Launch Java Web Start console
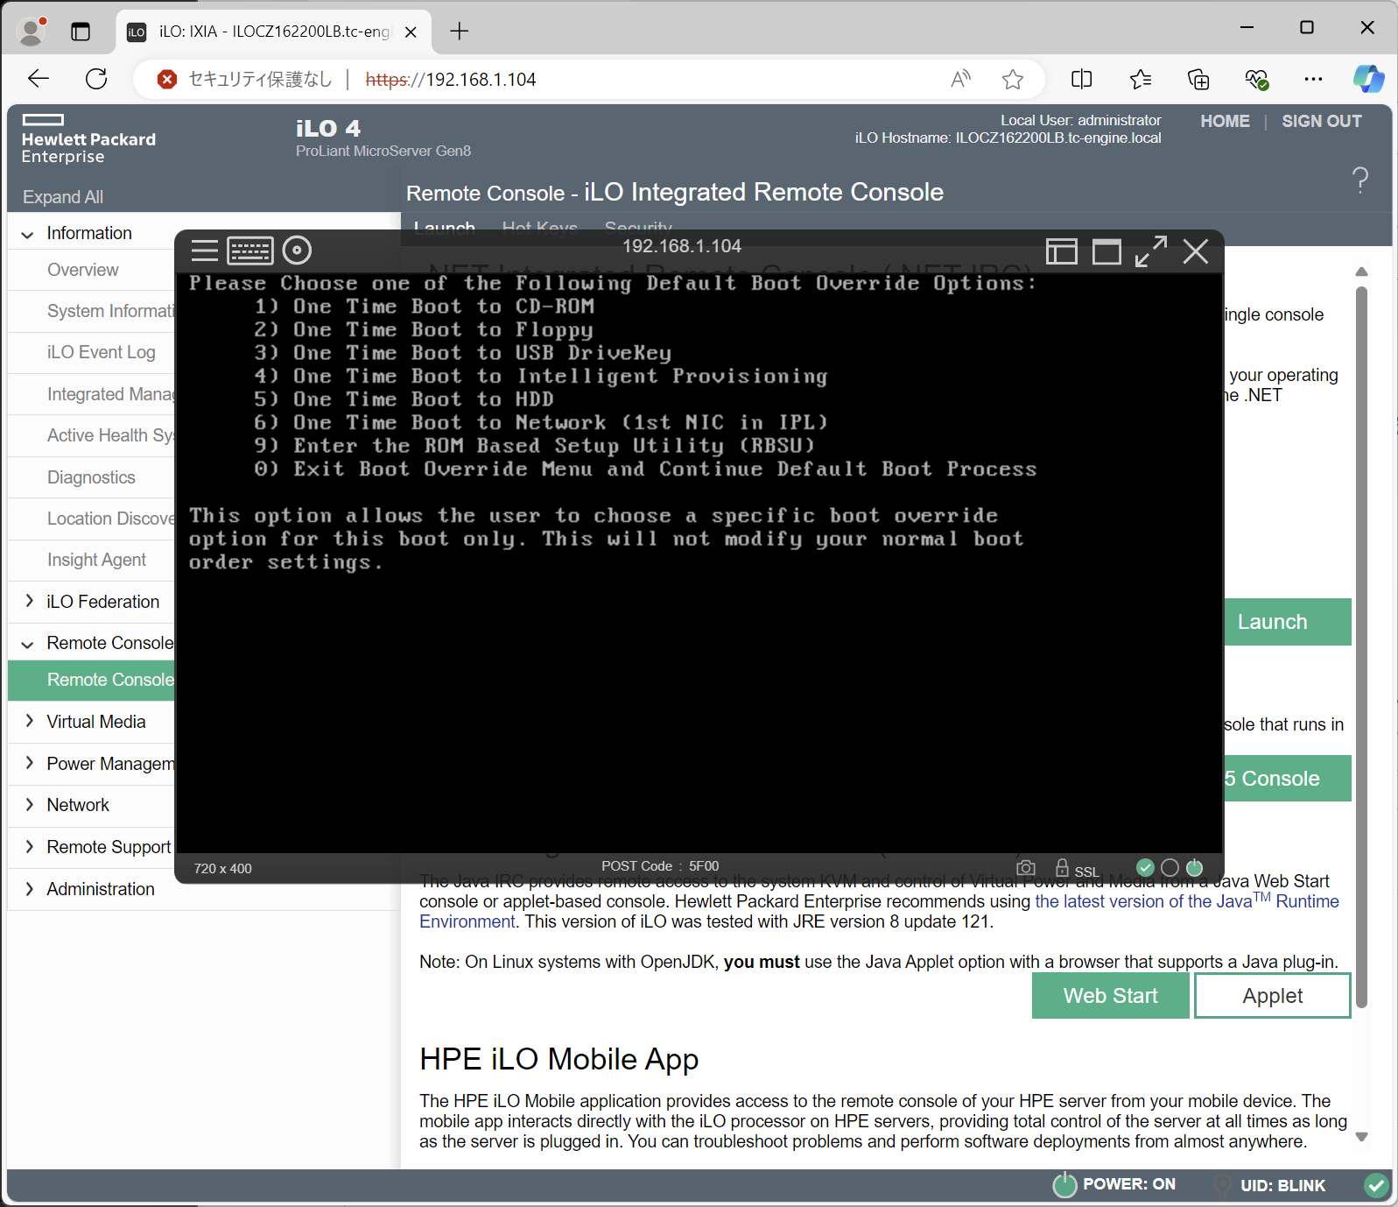1398x1207 pixels. click(1110, 996)
